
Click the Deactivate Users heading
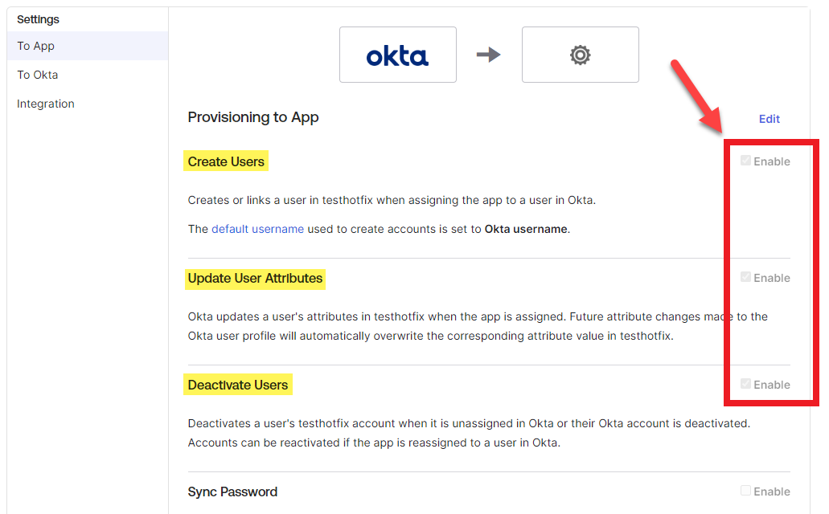pos(238,385)
